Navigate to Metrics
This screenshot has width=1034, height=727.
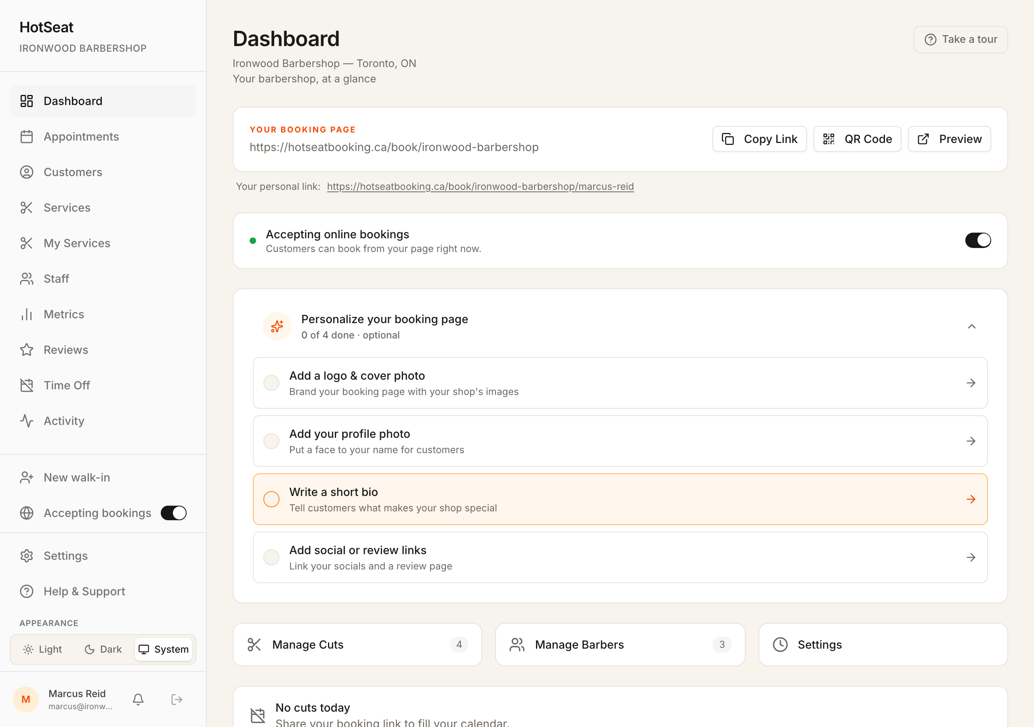[103, 314]
